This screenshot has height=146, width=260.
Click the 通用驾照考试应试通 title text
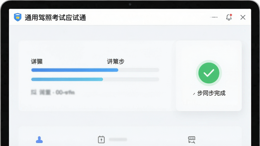tap(55, 17)
